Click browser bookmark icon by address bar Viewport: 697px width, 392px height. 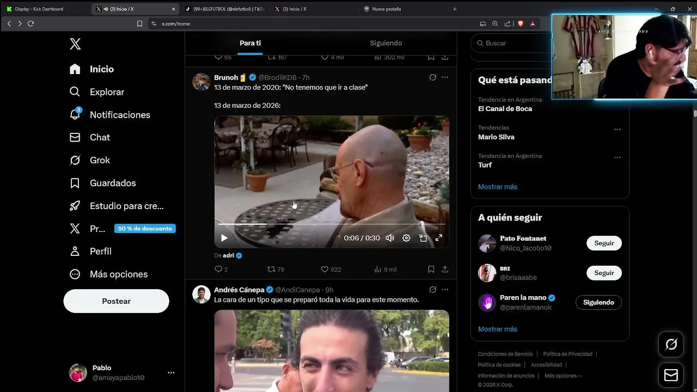click(139, 23)
